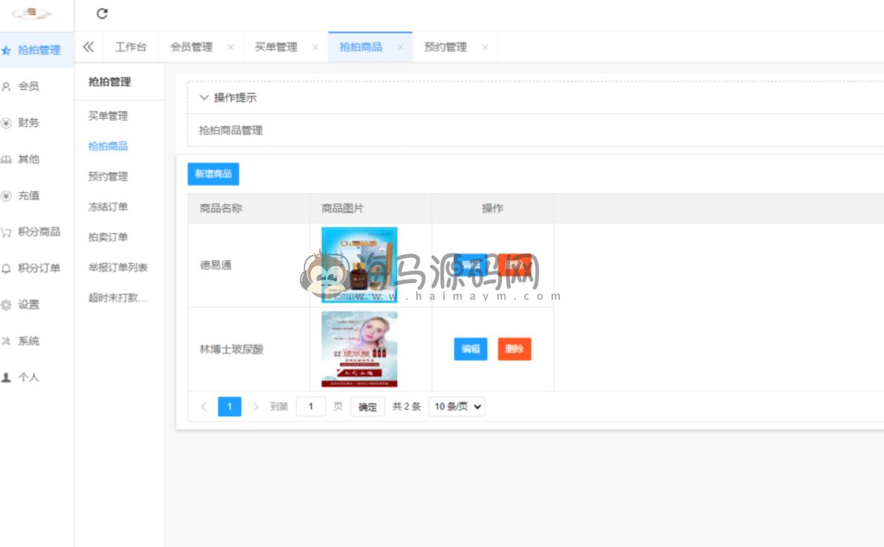
Task: Switch to the 工作台 tab
Action: [x=131, y=48]
